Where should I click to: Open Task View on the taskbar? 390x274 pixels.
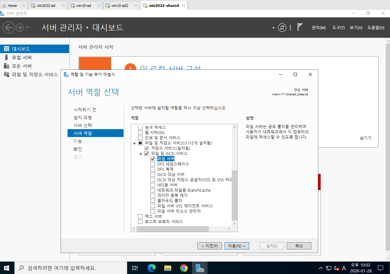coord(135,268)
